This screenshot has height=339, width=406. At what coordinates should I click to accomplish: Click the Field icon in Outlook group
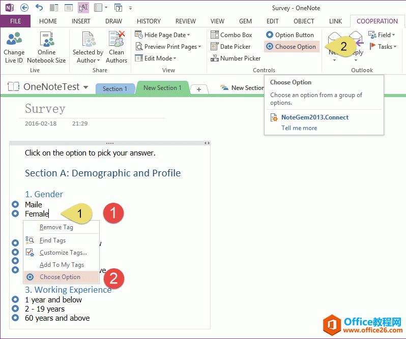click(372, 35)
